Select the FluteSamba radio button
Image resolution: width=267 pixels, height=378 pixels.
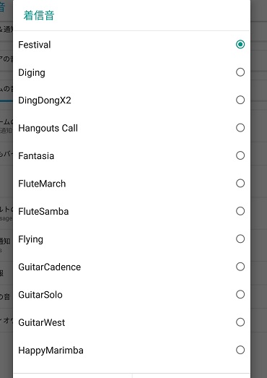(x=240, y=211)
